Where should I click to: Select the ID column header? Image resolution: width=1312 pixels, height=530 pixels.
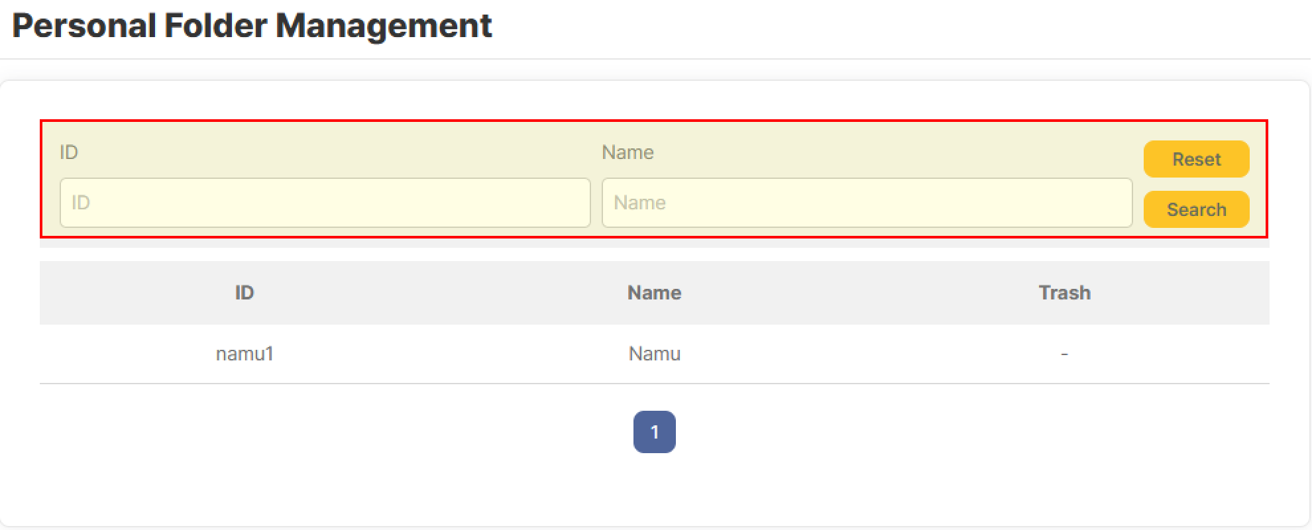[245, 293]
